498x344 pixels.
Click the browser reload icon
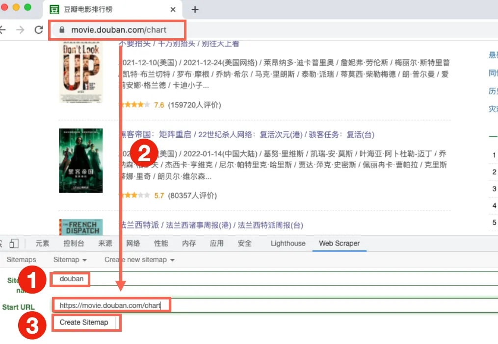39,30
